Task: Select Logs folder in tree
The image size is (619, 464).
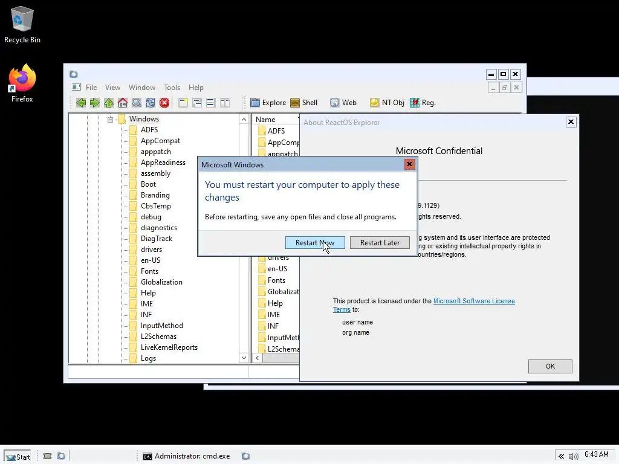Action: point(149,358)
